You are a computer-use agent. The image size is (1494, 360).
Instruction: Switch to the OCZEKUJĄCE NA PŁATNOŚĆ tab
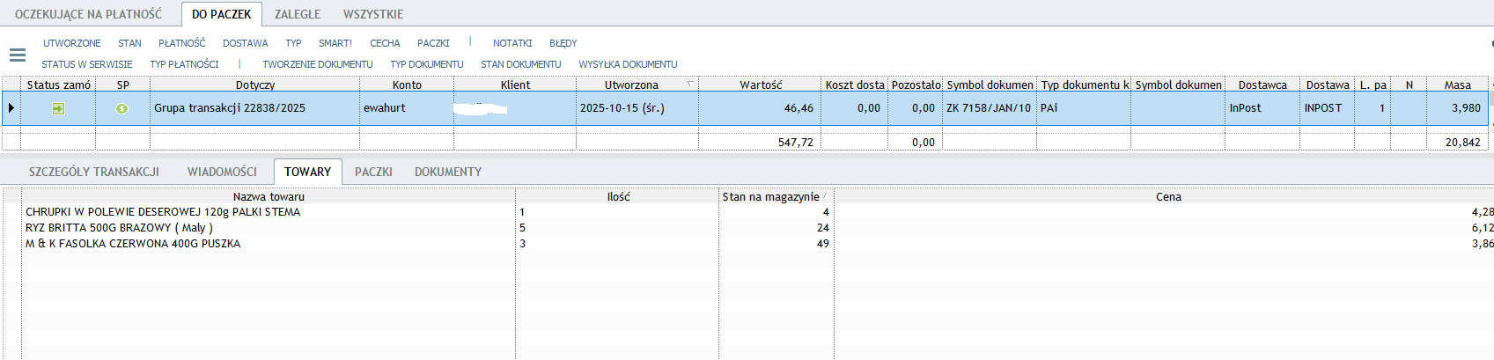pyautogui.click(x=88, y=14)
